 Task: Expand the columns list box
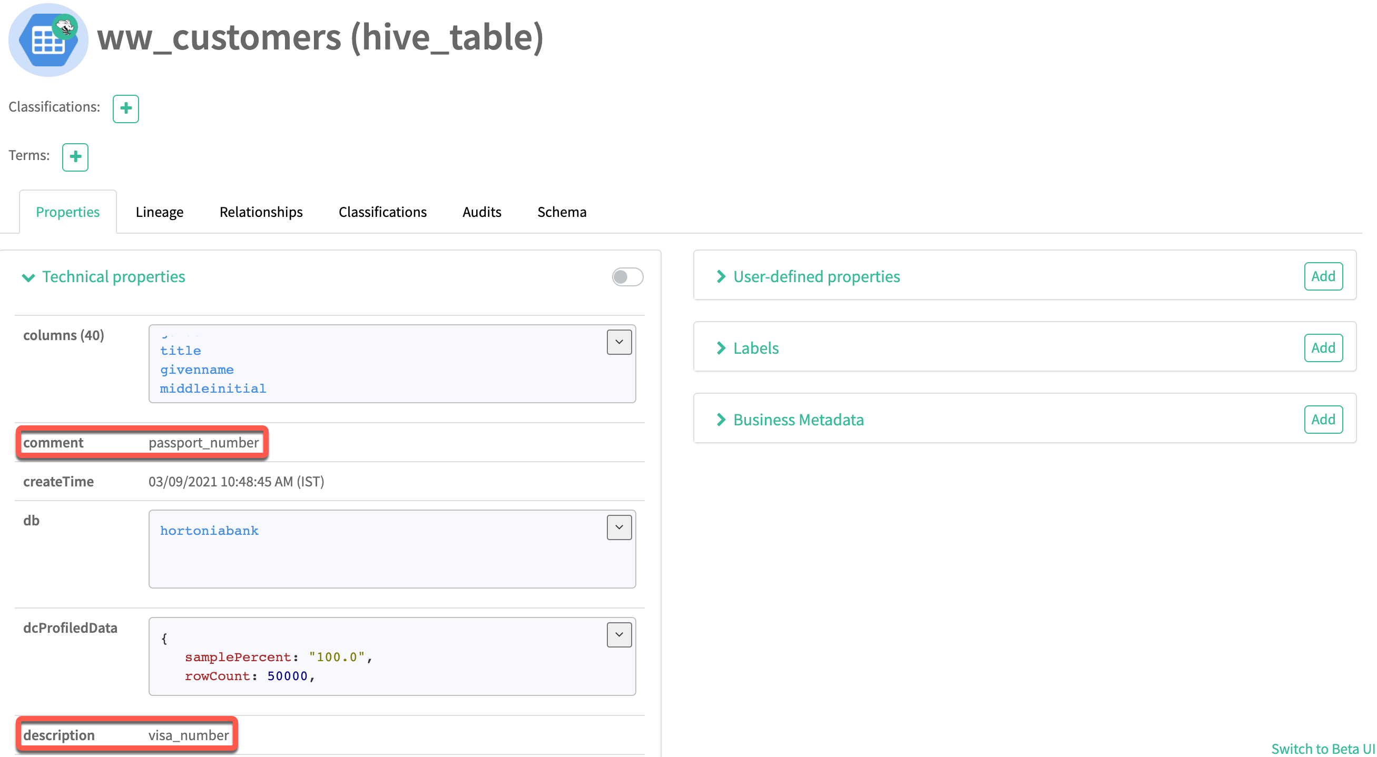click(x=619, y=342)
